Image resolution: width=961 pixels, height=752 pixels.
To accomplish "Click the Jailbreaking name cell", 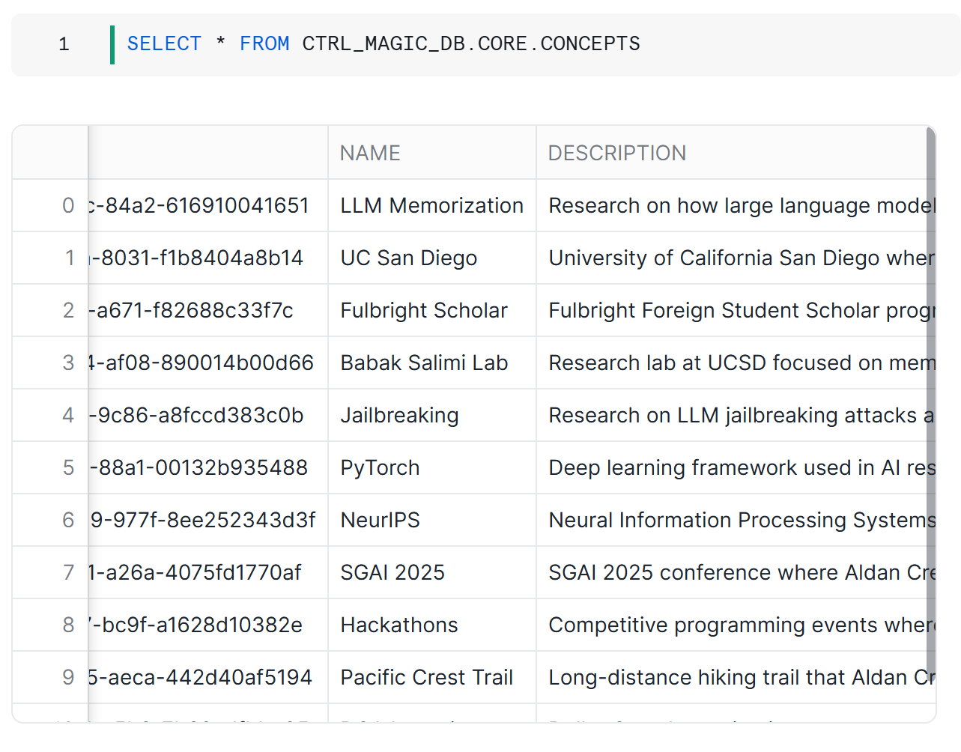I will 399,415.
